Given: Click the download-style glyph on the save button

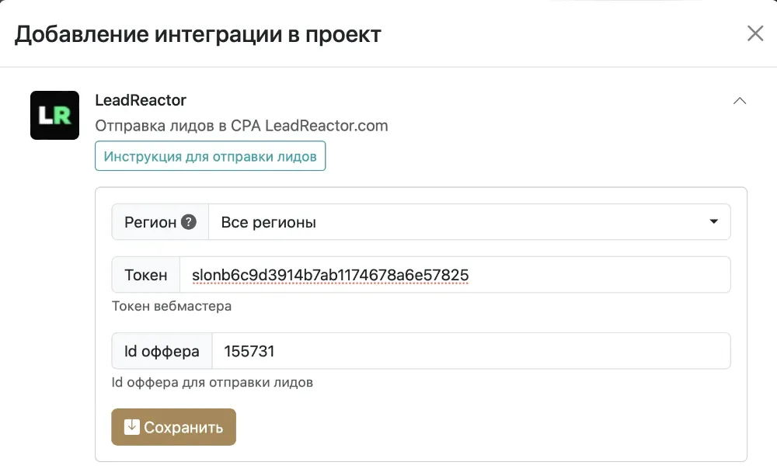Looking at the screenshot, I should point(132,426).
